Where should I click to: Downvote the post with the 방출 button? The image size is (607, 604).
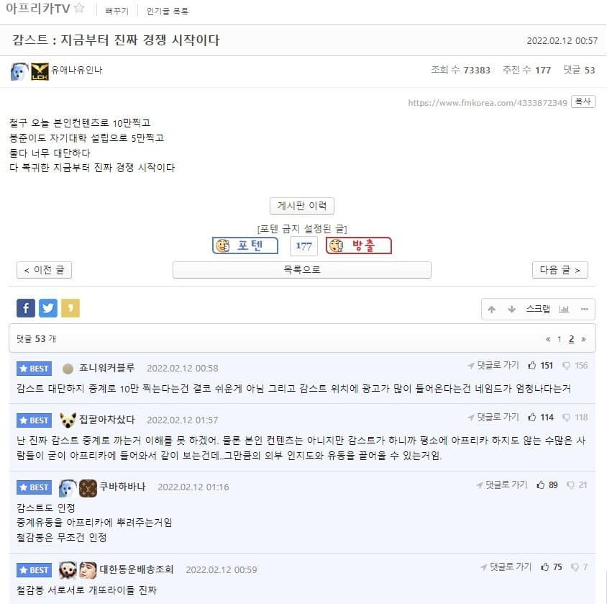click(359, 245)
